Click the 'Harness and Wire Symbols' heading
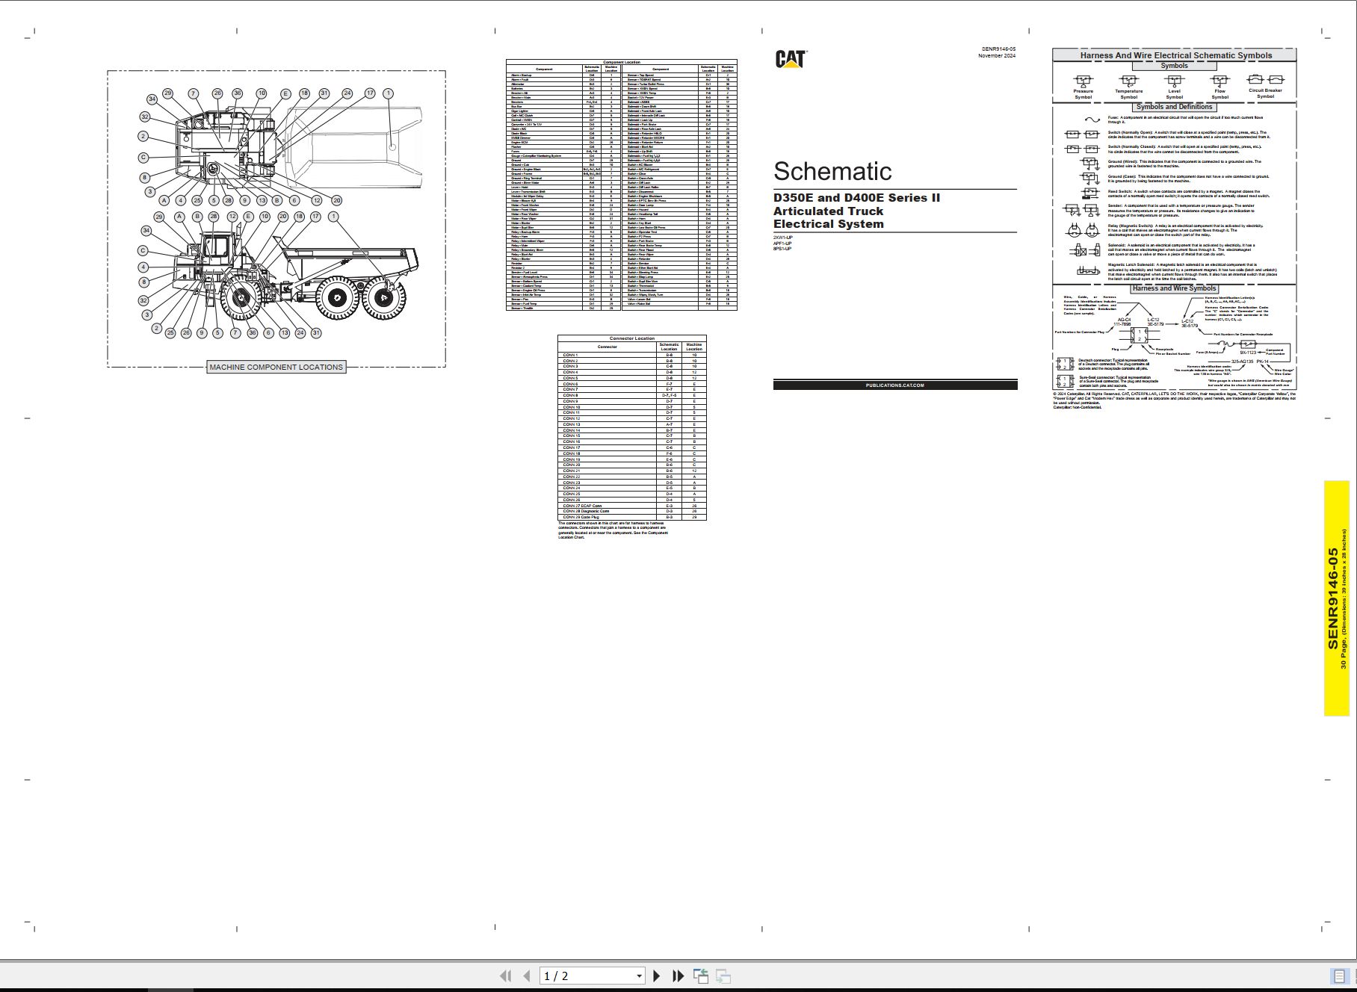This screenshot has width=1357, height=992. [1174, 288]
